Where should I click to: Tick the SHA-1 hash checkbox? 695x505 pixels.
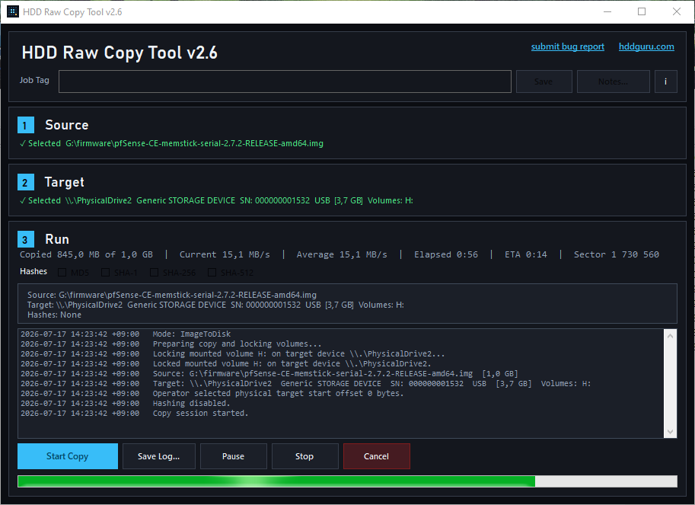click(x=106, y=272)
